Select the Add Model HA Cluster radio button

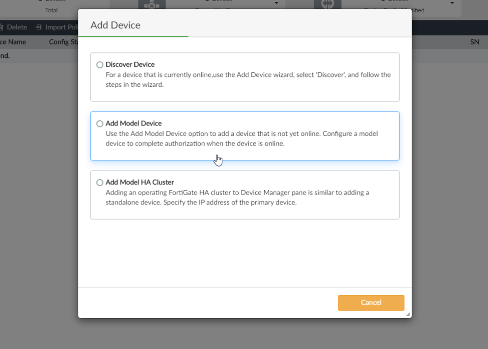100,182
